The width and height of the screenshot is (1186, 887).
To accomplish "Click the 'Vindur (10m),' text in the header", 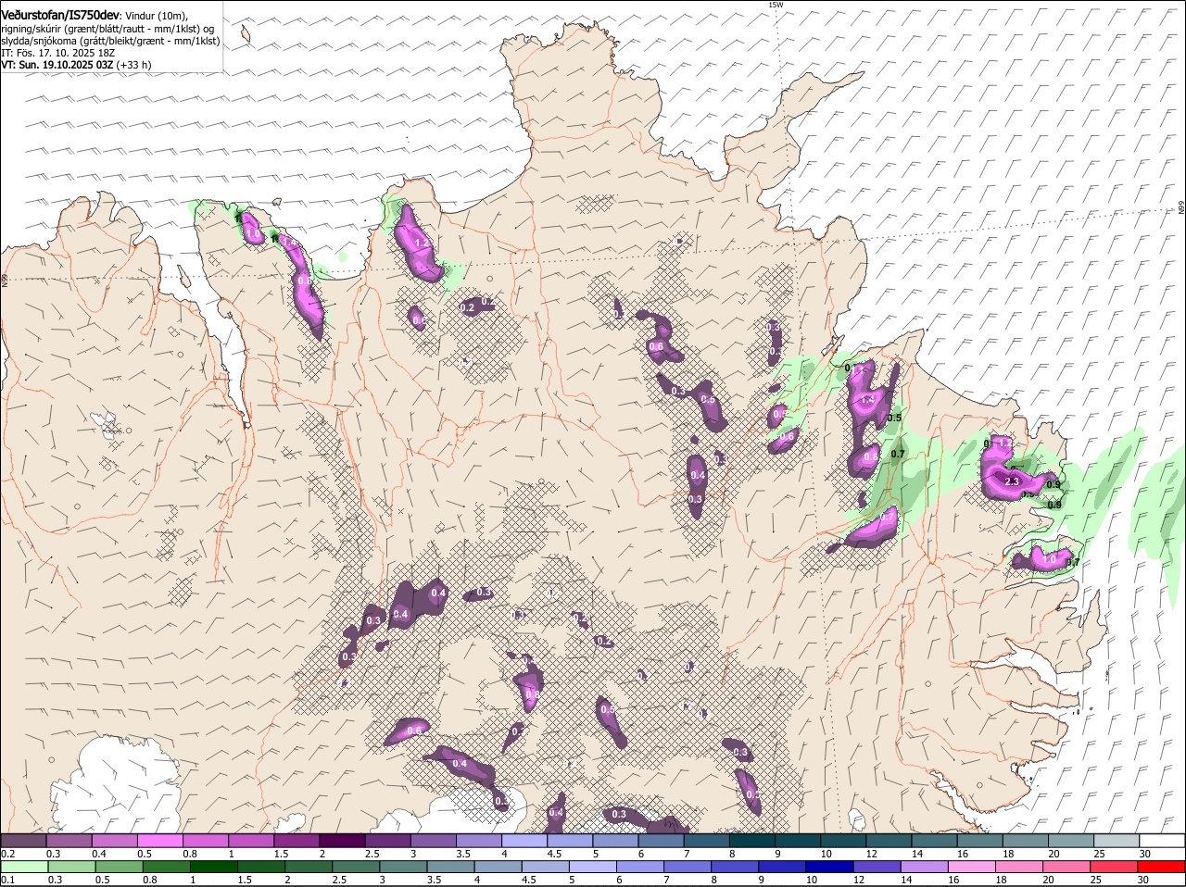I will click(x=156, y=17).
